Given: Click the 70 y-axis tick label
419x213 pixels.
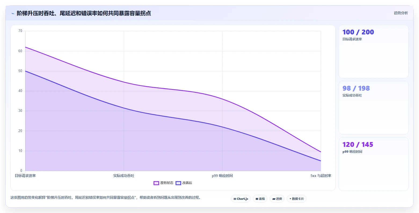Looking at the screenshot, I should 20,31.
